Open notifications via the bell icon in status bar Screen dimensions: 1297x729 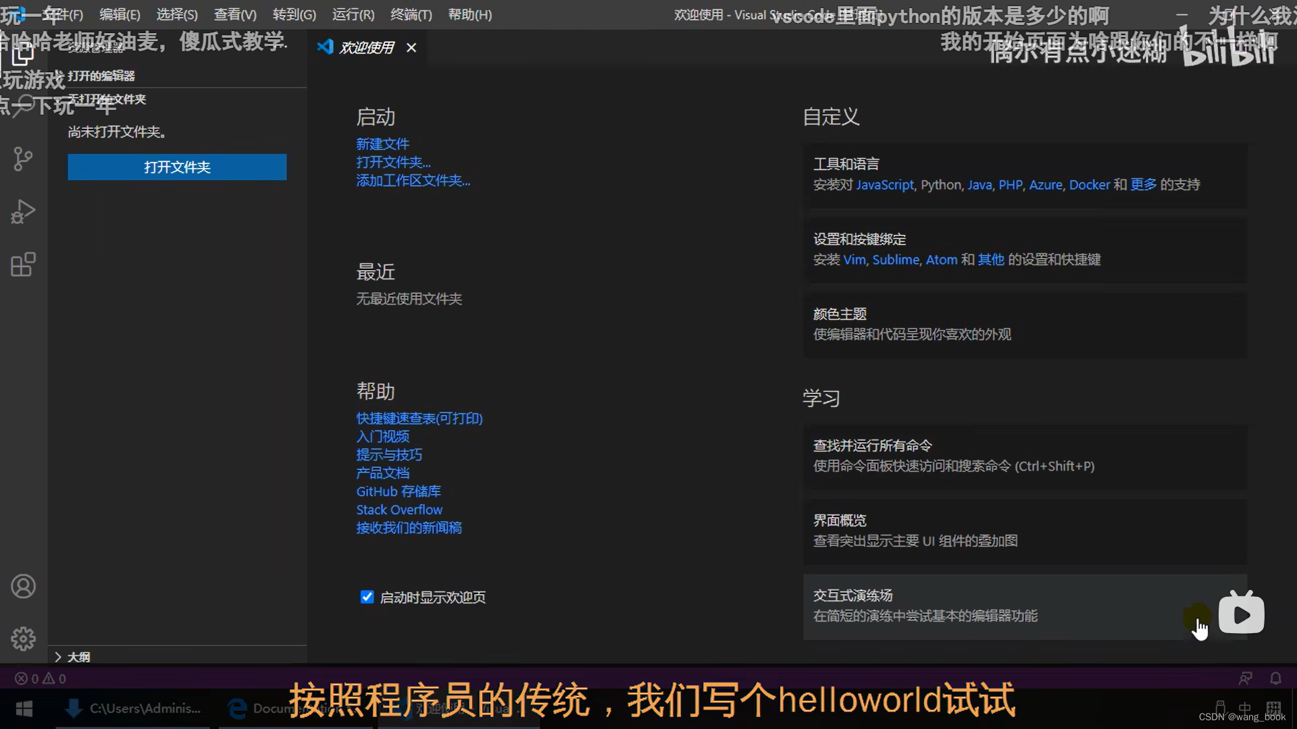1275,678
